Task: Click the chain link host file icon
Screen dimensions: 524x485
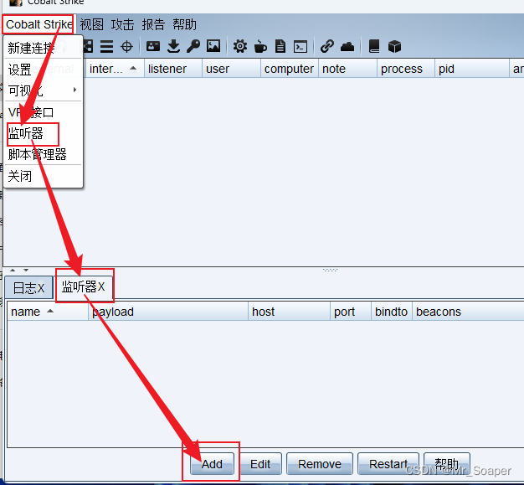Action: point(326,46)
